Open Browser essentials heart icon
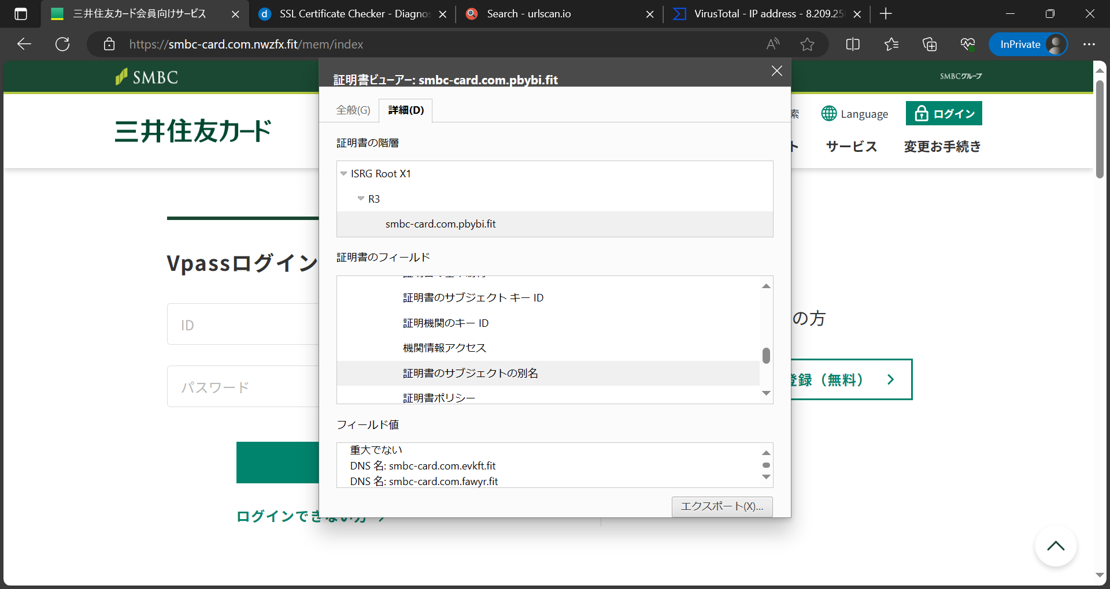 click(968, 44)
